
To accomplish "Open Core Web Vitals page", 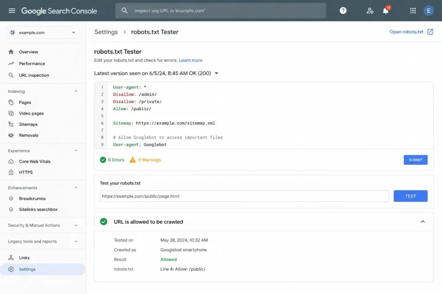I will click(35, 161).
